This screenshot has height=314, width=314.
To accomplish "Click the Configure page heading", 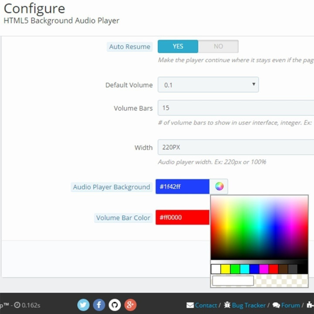I will point(34,9).
